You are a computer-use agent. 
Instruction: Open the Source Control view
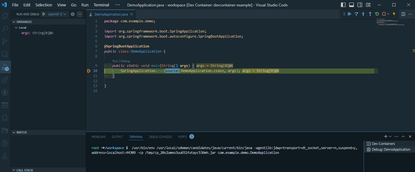coord(5,41)
